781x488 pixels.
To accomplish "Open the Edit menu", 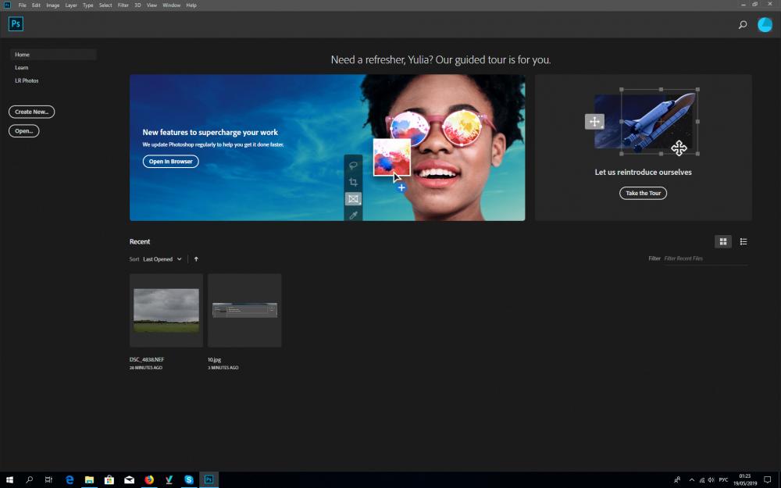I will (37, 5).
